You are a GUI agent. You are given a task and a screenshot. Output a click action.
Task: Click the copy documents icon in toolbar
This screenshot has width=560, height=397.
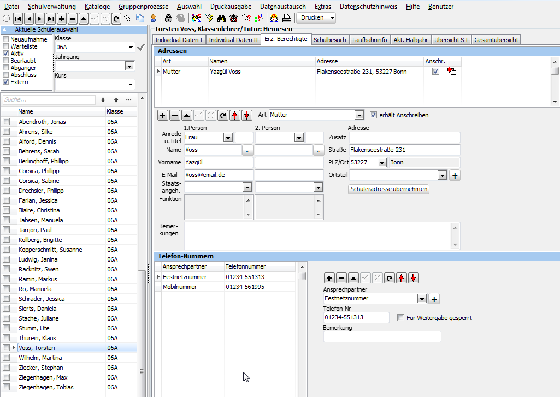[x=140, y=18]
